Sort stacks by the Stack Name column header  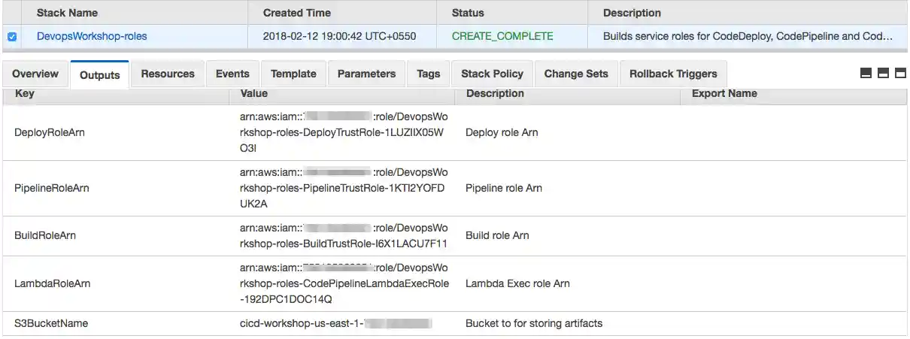pyautogui.click(x=67, y=13)
